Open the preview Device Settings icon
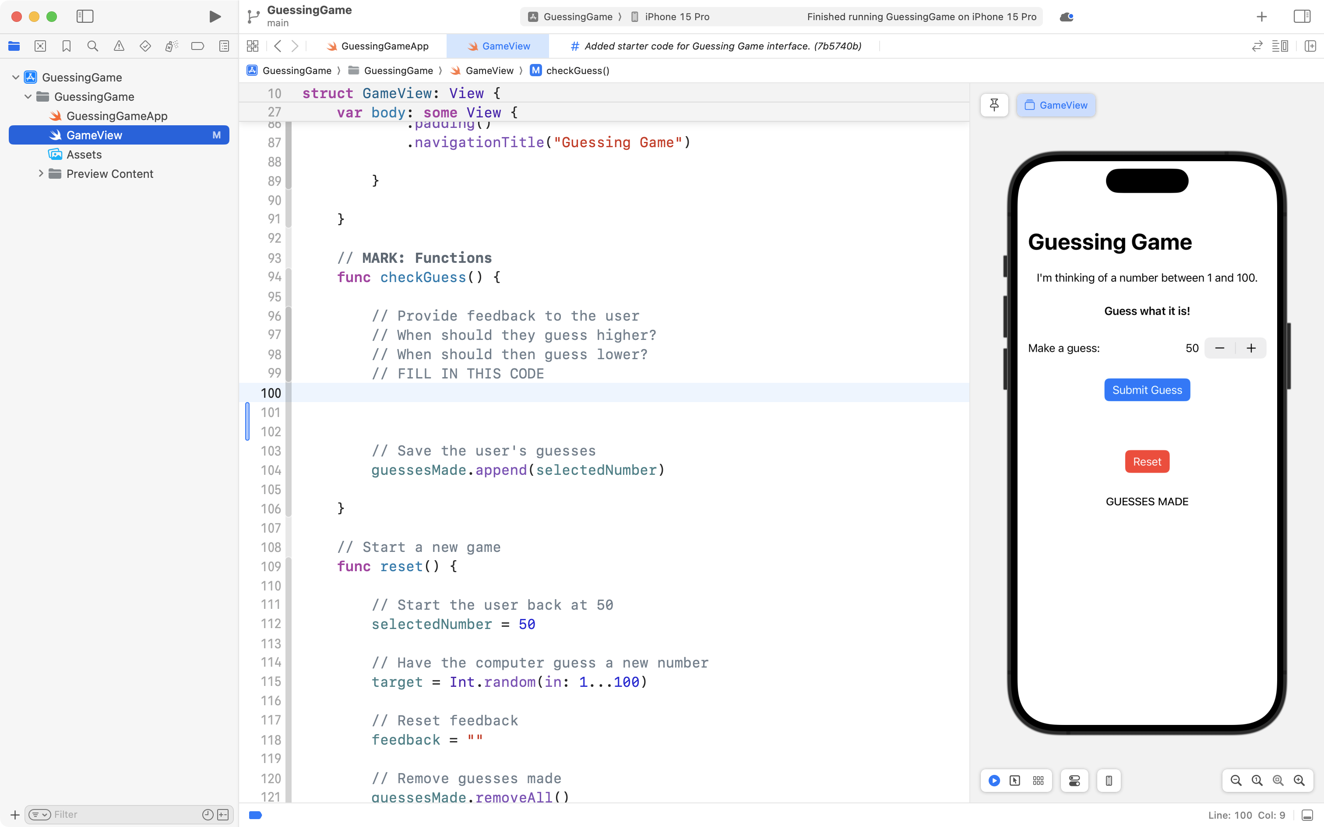Screen dimensions: 1324x827 point(1074,781)
